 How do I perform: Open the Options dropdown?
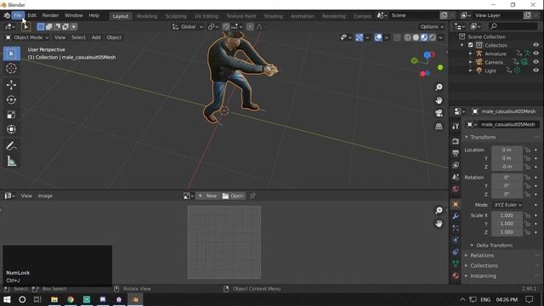[432, 26]
